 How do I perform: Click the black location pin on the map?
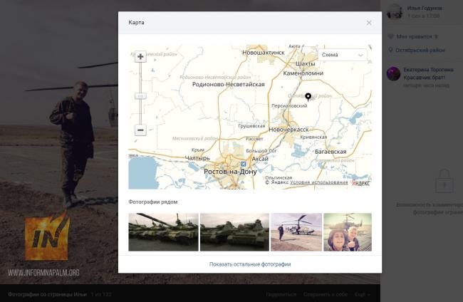click(308, 97)
